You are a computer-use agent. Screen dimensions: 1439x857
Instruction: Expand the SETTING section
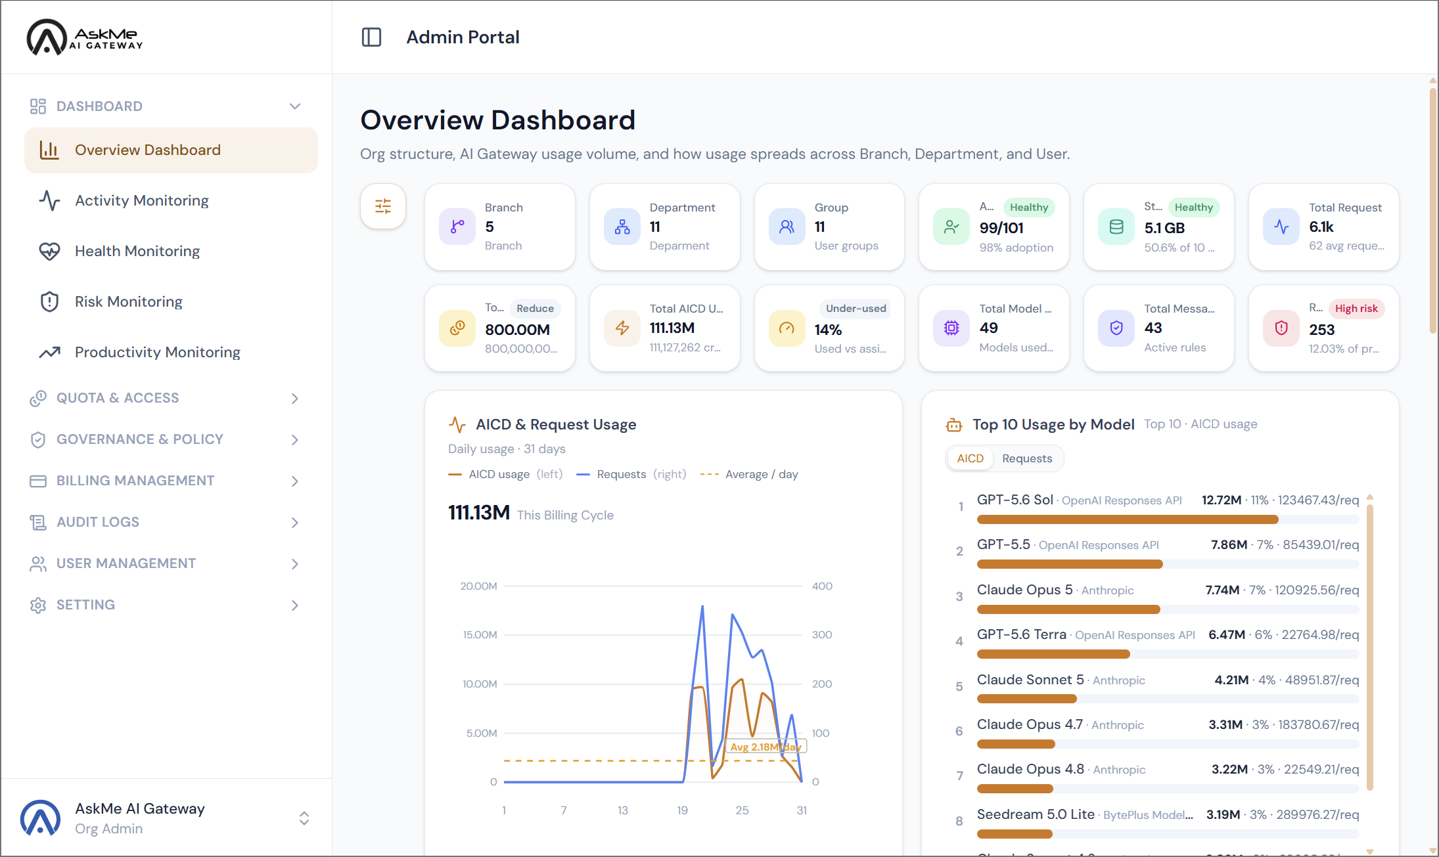295,605
